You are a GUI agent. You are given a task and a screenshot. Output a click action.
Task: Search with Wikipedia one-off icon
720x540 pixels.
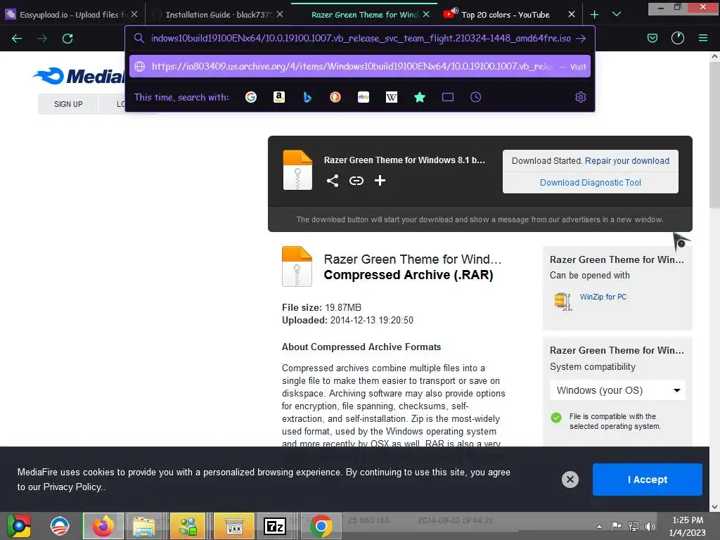(392, 97)
